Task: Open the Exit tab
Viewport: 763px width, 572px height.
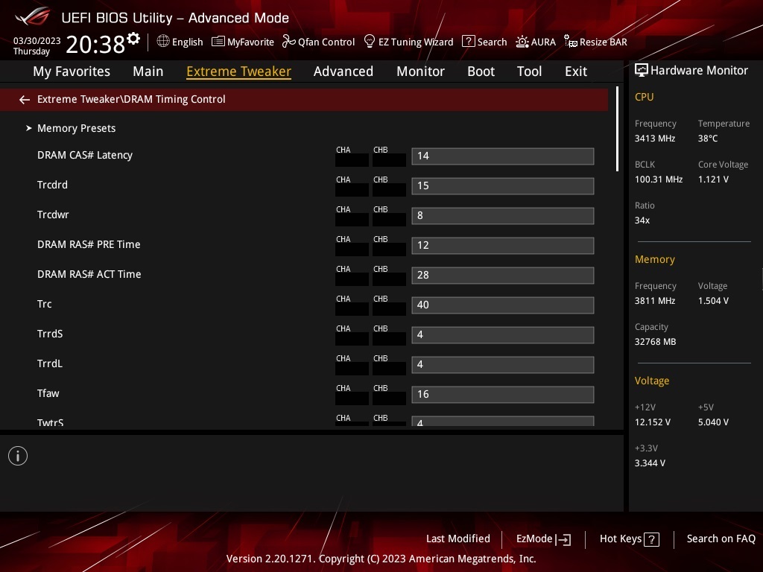Action: pyautogui.click(x=576, y=71)
